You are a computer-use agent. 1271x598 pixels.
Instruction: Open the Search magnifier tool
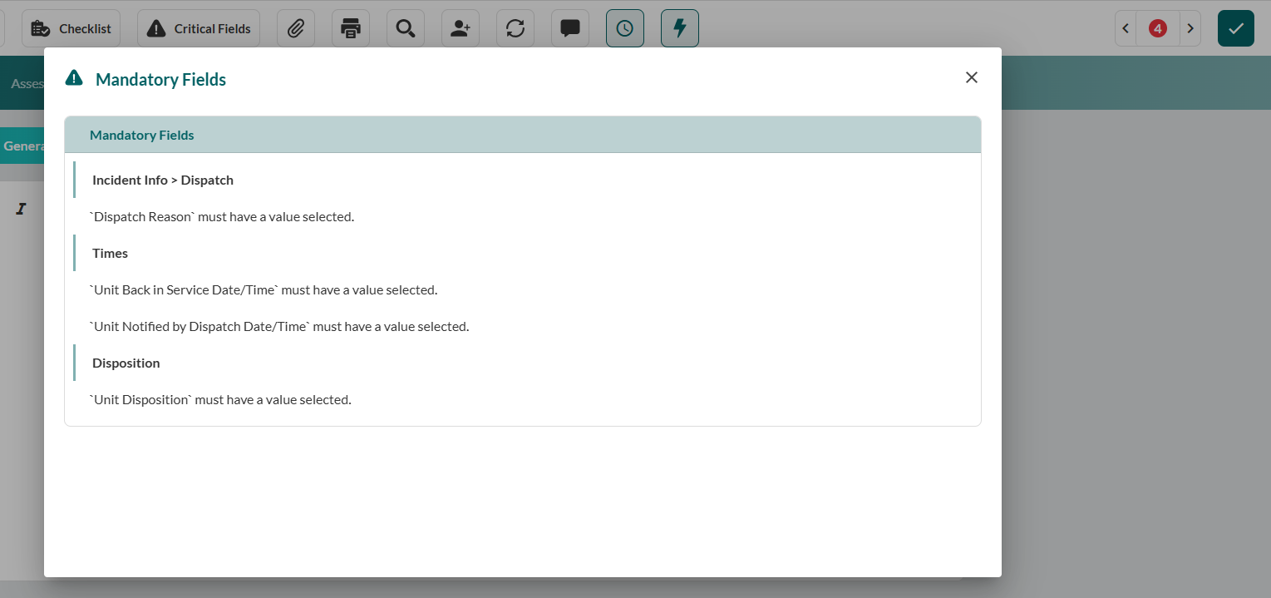[405, 27]
